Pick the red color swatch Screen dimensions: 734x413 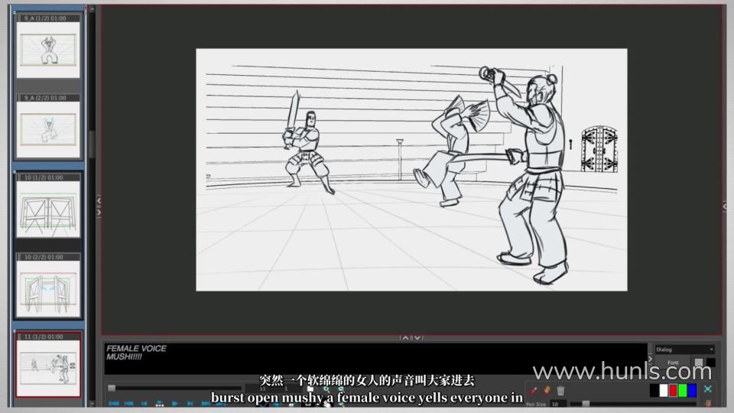[x=673, y=390]
